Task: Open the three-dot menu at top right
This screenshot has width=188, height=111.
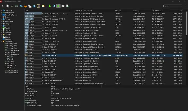Action: click(x=185, y=6)
